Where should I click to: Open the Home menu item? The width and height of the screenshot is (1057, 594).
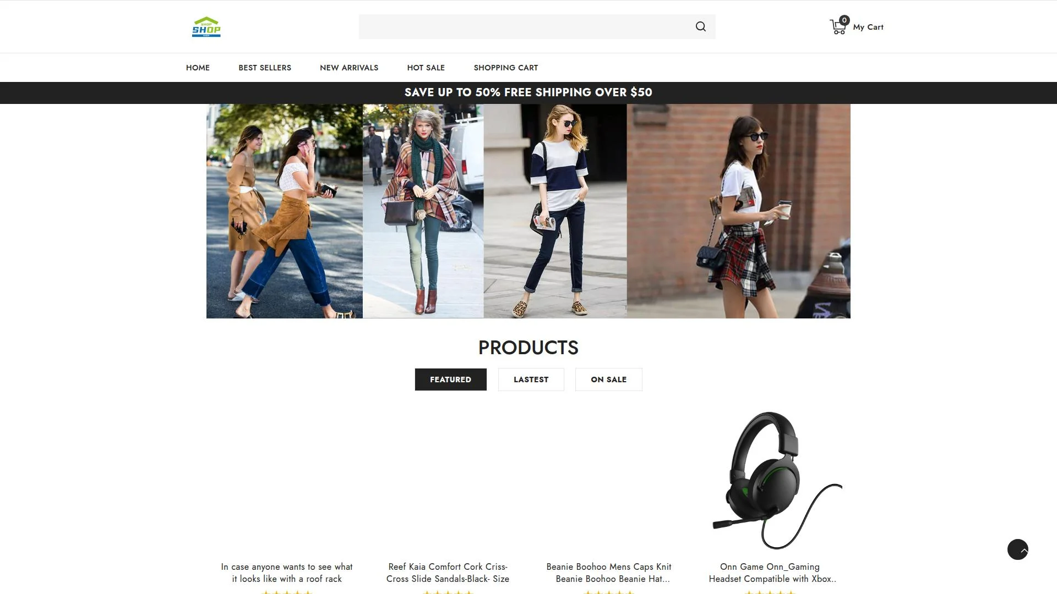click(198, 68)
